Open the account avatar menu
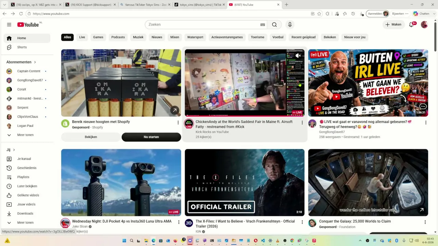 click(424, 25)
